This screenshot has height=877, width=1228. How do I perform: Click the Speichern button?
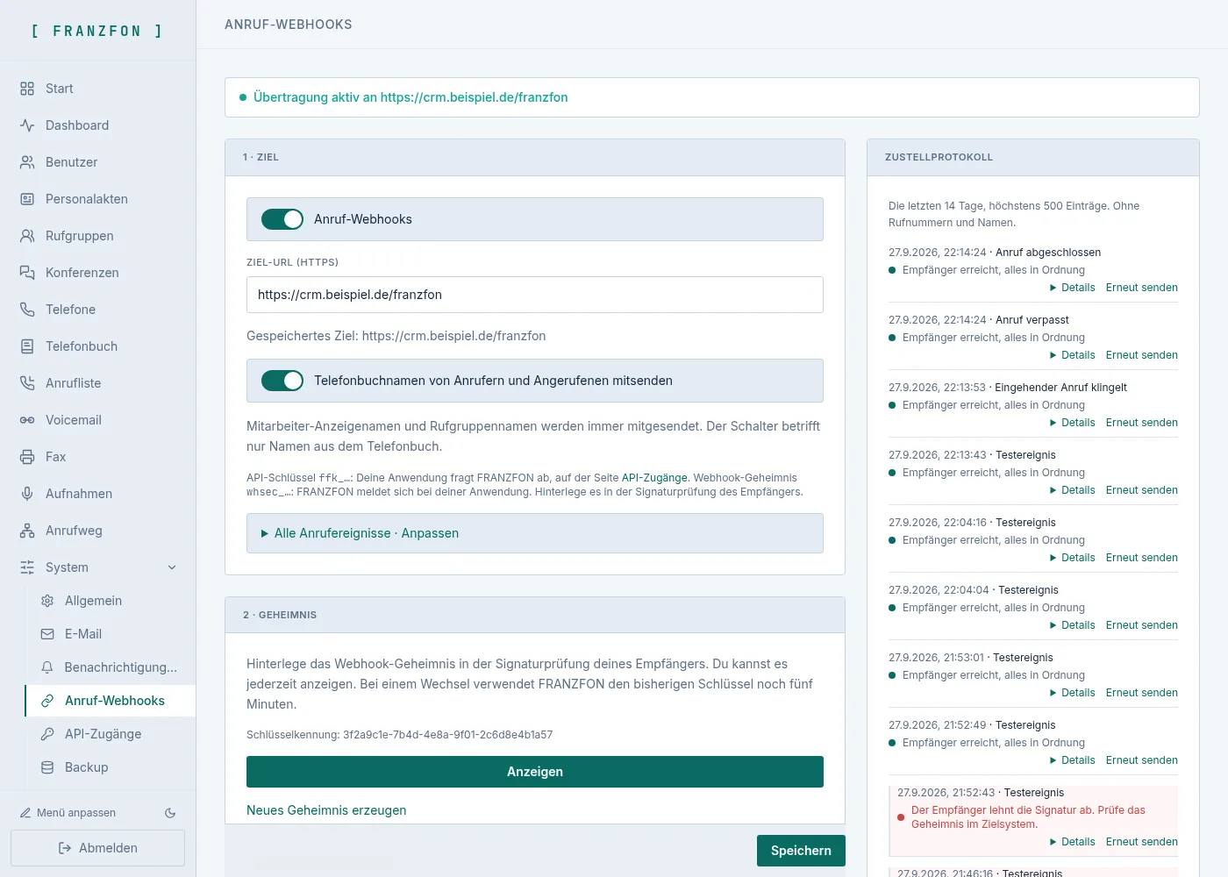click(x=801, y=851)
